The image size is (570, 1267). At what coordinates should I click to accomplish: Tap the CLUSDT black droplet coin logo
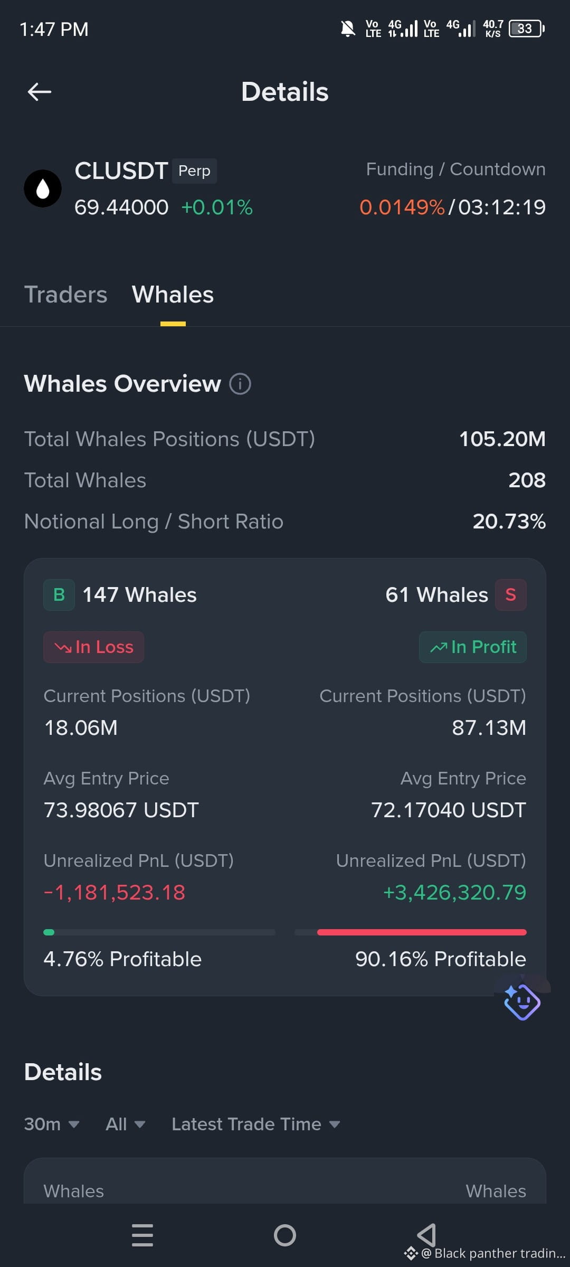(43, 188)
